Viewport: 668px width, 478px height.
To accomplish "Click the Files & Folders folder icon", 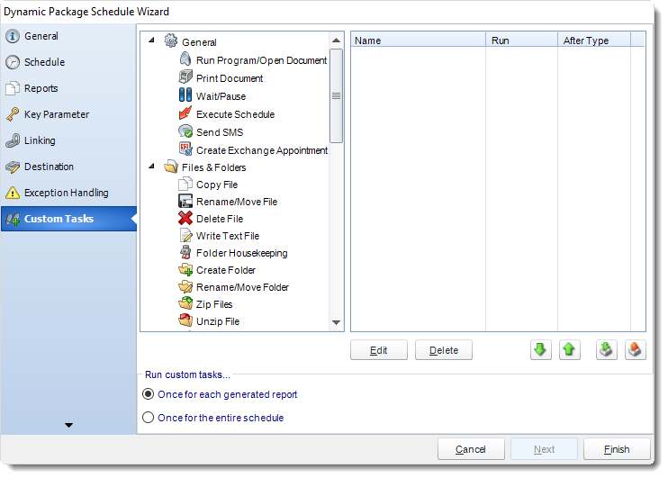I will pyautogui.click(x=171, y=167).
